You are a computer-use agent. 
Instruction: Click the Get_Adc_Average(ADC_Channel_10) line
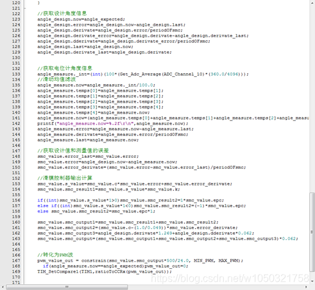pos(143,74)
